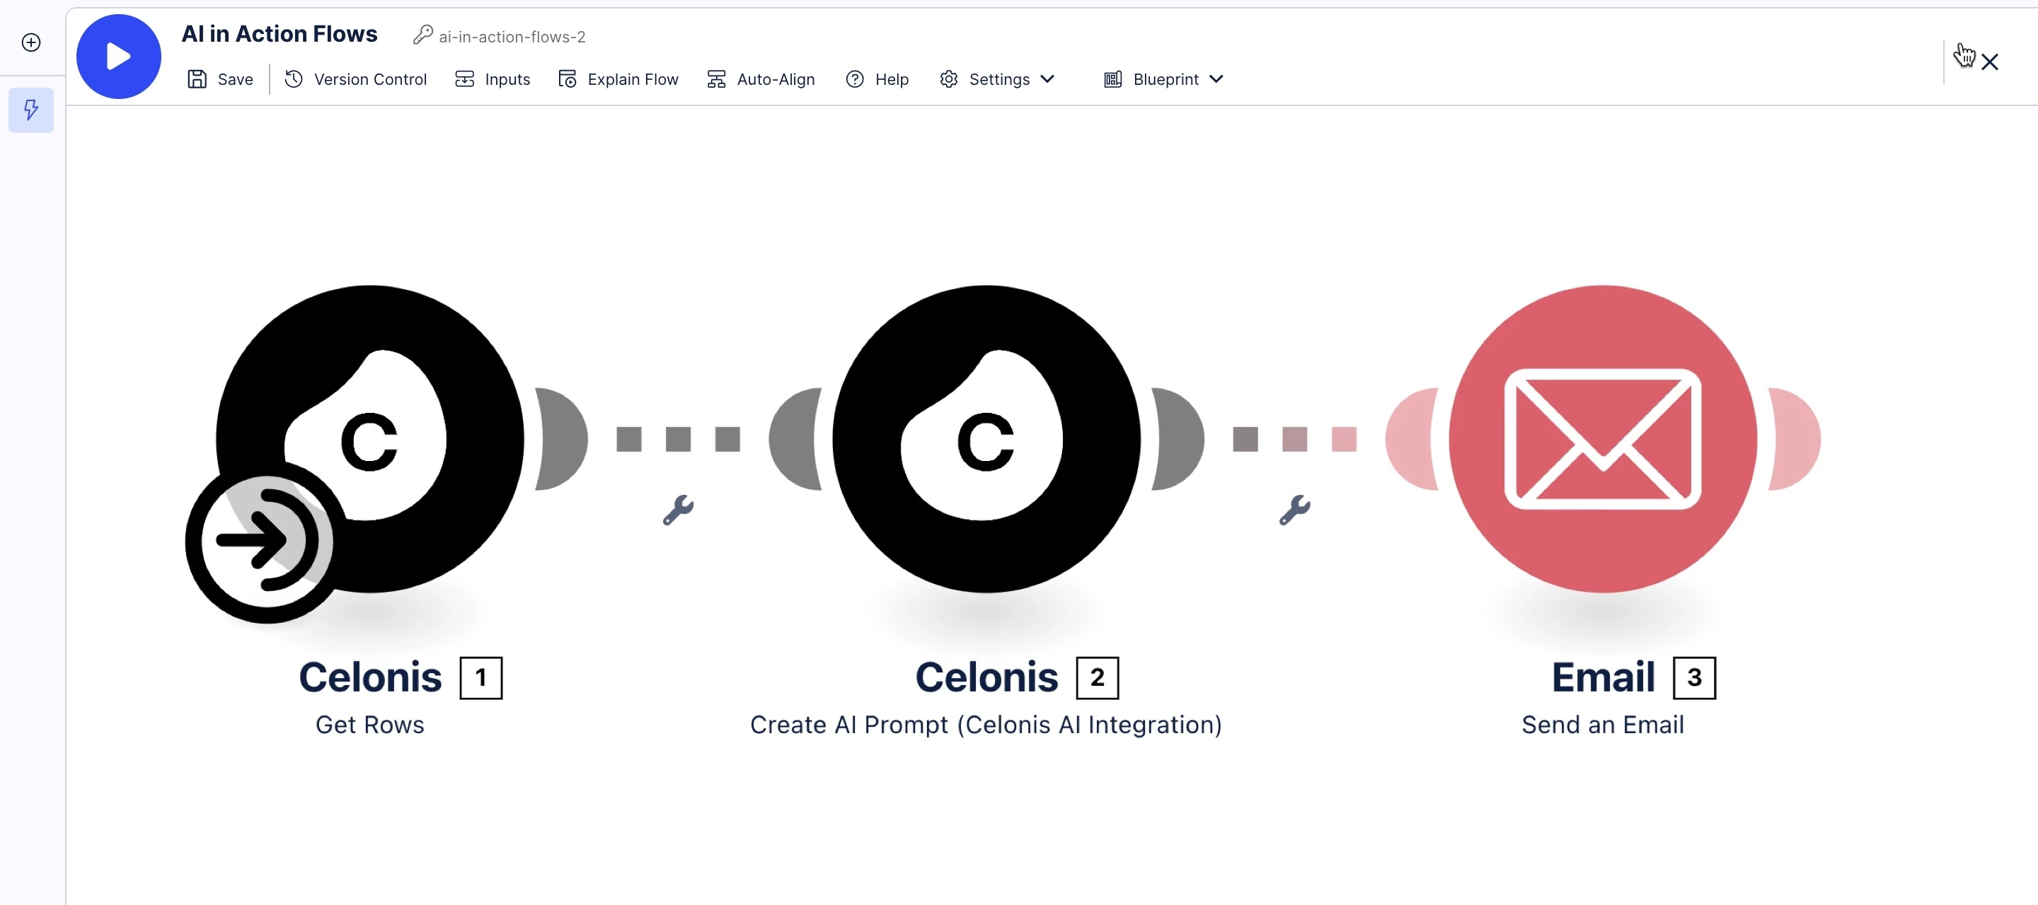2038x905 pixels.
Task: Open Version Control
Action: click(x=355, y=79)
